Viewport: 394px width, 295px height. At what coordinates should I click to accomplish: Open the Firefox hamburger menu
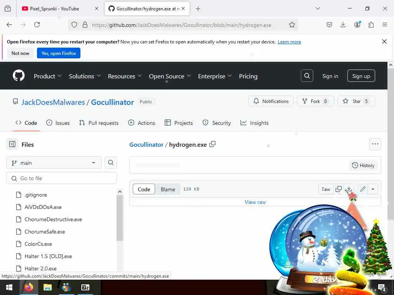(384, 25)
